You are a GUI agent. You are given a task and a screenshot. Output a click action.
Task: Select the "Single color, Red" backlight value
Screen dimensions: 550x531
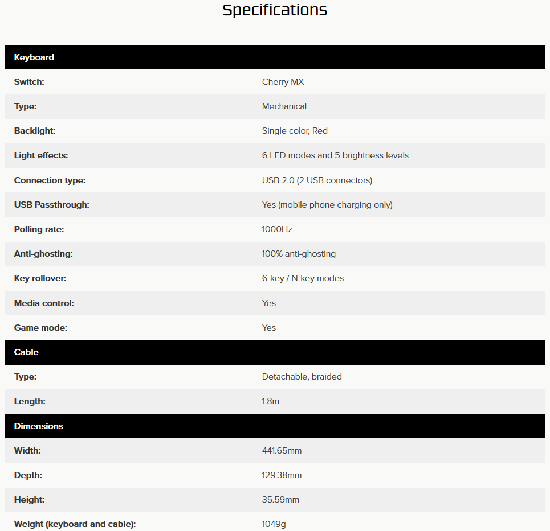point(295,131)
